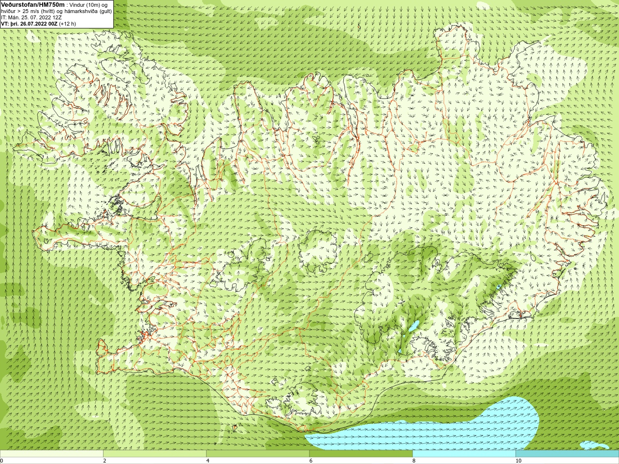
Task: Click the Veðurstofan/HM750m map title
Action: [32, 4]
